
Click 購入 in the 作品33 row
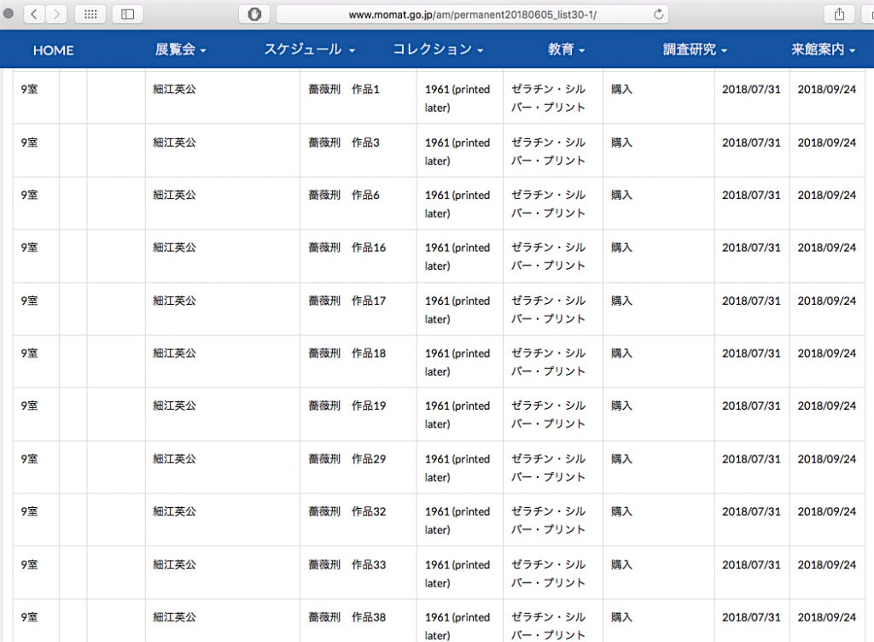tap(621, 565)
